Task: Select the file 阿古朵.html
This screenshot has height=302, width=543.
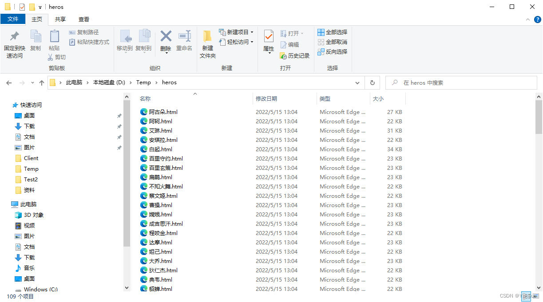Action: [163, 112]
